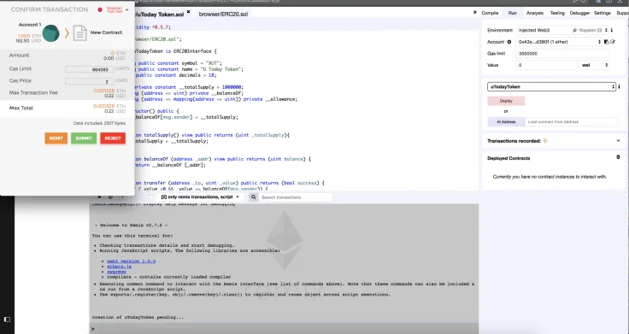Click the info icon beside Environment
This screenshot has height=334, width=629.
(x=612, y=30)
